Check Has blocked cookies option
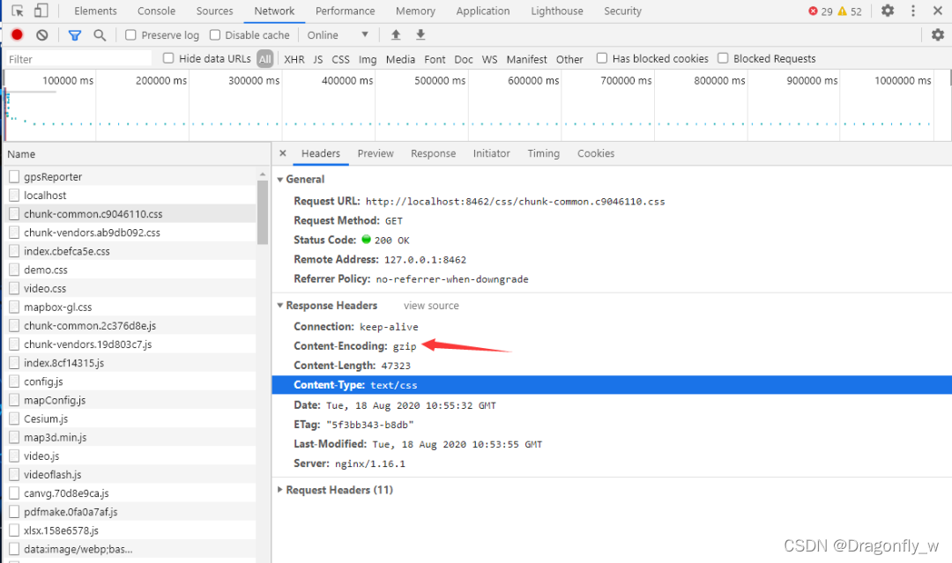This screenshot has width=952, height=563. 602,58
